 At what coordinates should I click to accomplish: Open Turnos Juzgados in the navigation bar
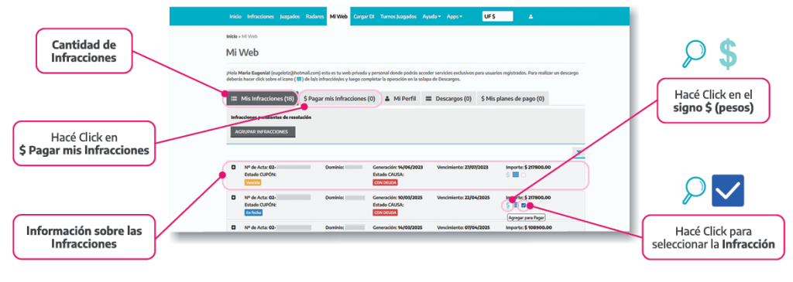pyautogui.click(x=398, y=17)
